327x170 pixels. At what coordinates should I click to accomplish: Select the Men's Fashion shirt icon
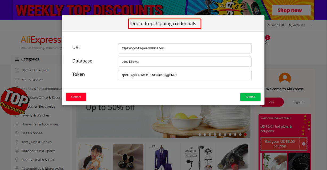click(x=17, y=80)
